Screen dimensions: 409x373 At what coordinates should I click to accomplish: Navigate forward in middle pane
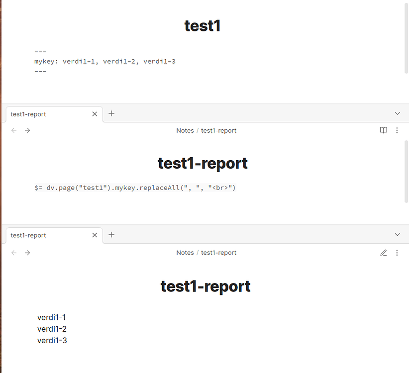[27, 130]
